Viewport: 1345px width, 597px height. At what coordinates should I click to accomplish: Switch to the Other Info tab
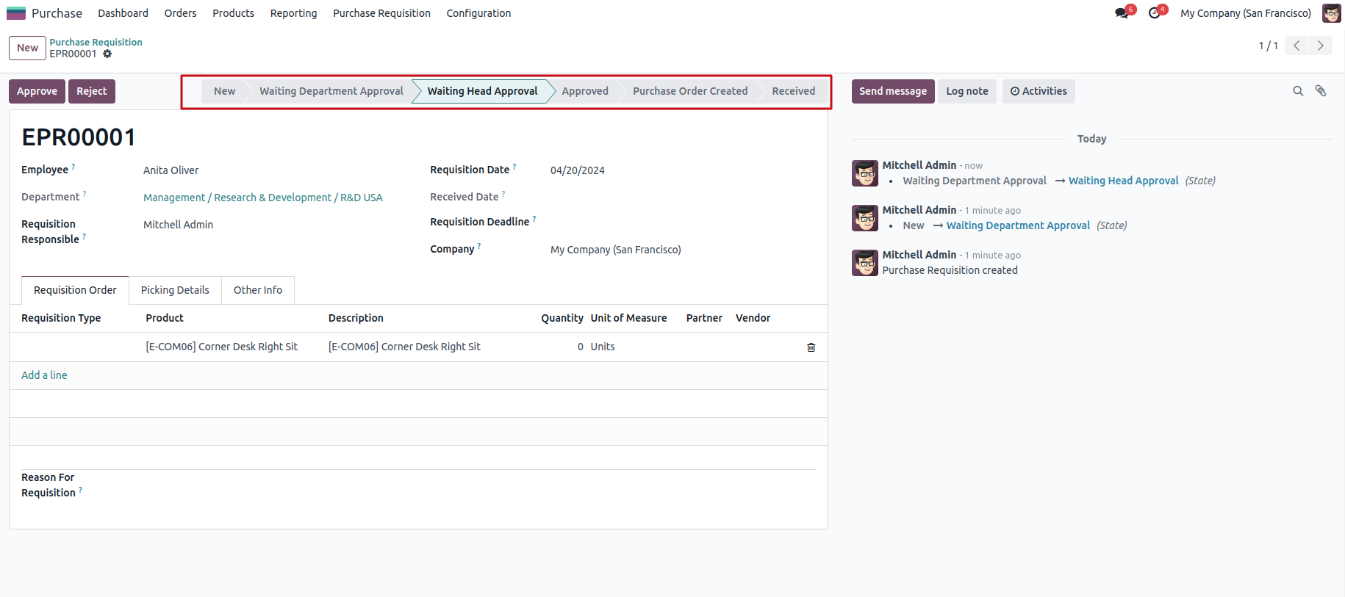coord(258,290)
